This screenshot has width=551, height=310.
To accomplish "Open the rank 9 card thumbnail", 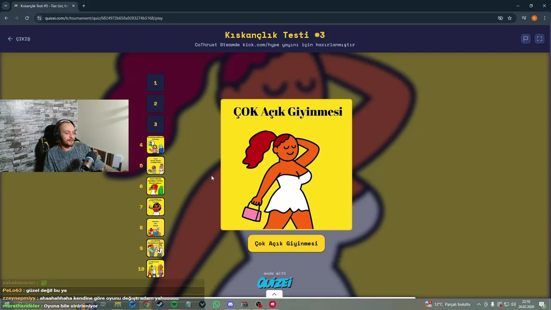I will point(155,248).
